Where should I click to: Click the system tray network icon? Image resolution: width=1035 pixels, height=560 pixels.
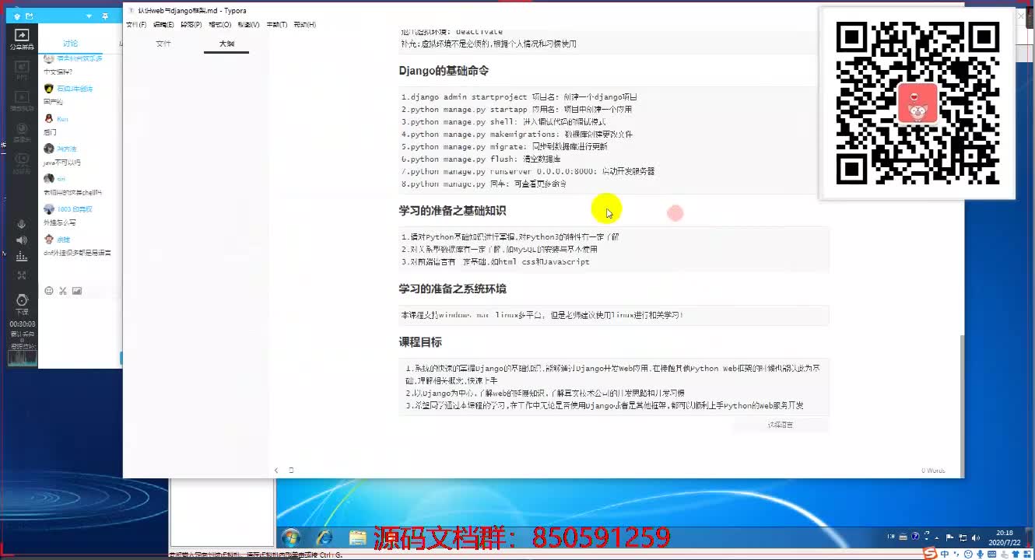click(963, 537)
